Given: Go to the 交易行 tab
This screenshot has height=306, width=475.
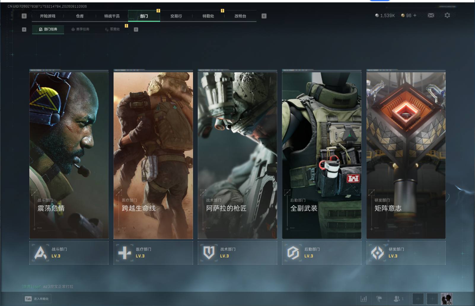Looking at the screenshot, I should (176, 16).
